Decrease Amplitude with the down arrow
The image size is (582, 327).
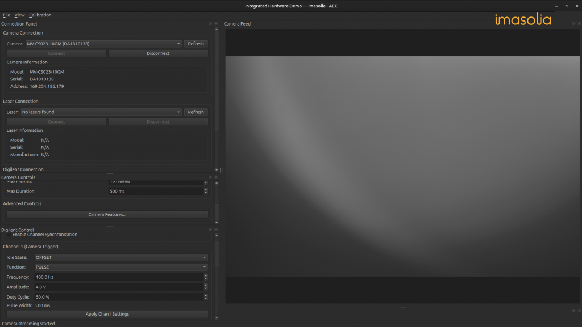point(206,289)
